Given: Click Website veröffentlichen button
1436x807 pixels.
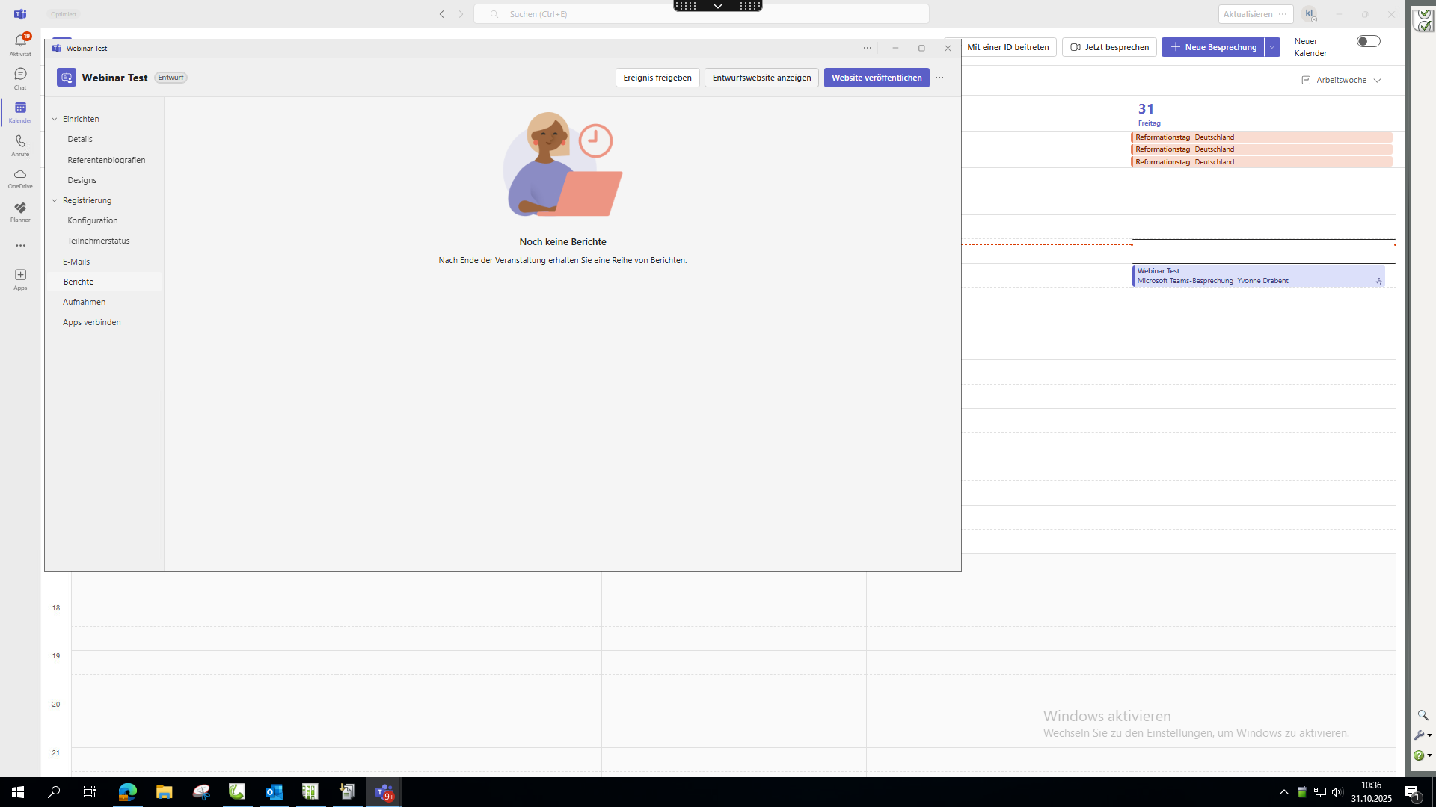Looking at the screenshot, I should (x=876, y=78).
